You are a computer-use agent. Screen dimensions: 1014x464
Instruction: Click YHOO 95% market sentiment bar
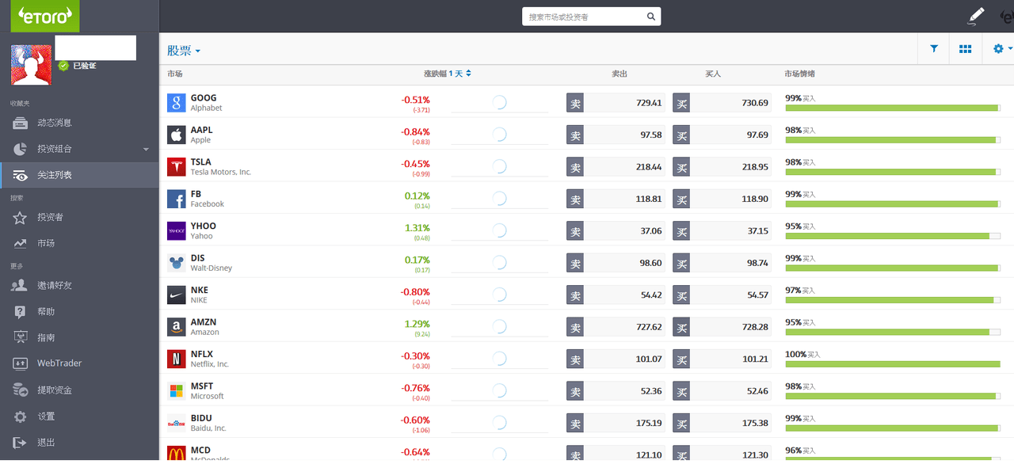[893, 236]
